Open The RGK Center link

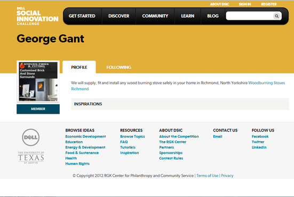click(173, 142)
